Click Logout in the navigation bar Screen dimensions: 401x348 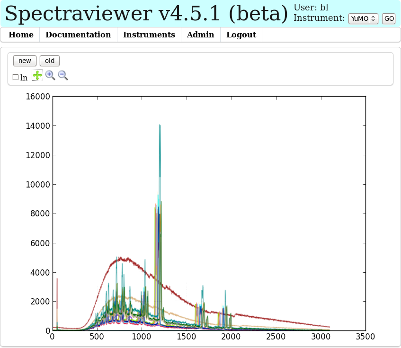pyautogui.click(x=241, y=35)
